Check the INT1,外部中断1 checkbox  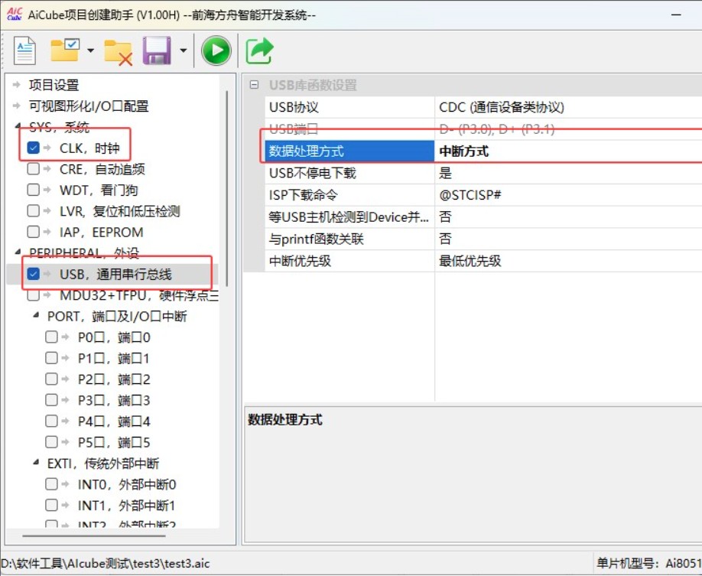pyautogui.click(x=51, y=505)
